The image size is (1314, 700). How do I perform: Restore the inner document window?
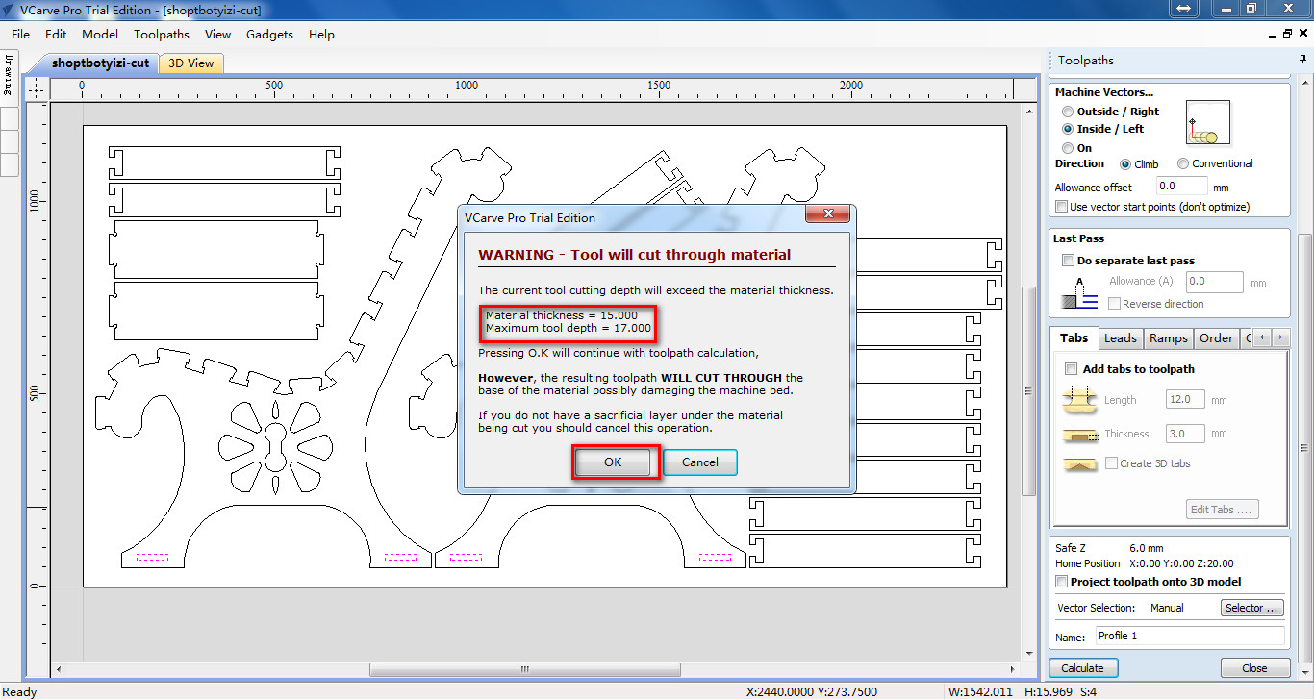point(1287,34)
